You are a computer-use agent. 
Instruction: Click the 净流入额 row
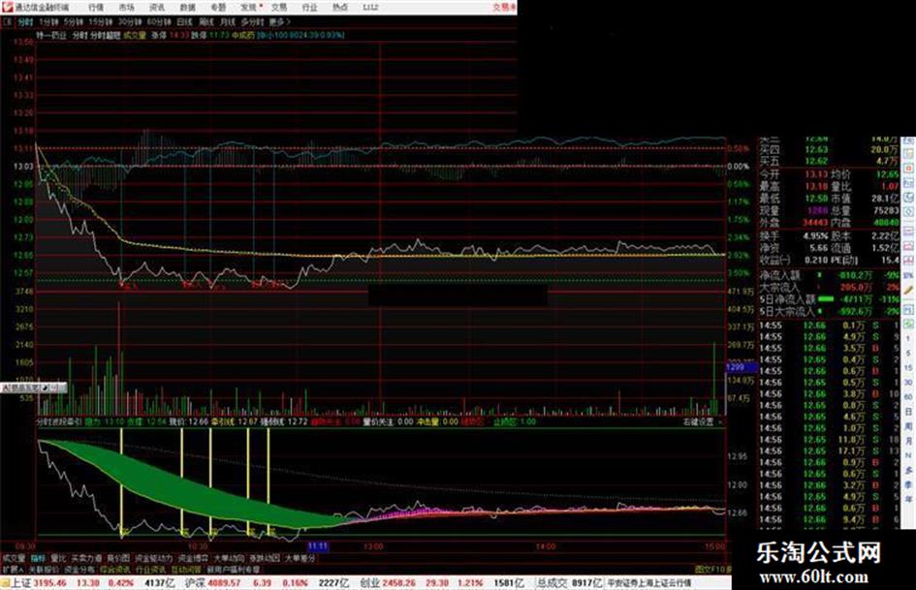(830, 275)
